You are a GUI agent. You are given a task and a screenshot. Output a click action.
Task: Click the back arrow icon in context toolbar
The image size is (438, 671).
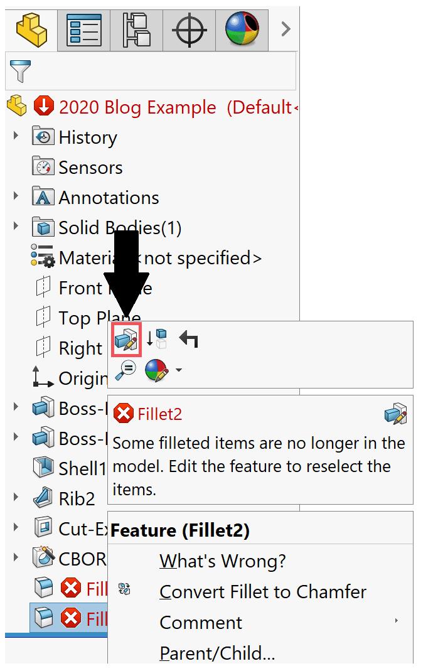point(188,339)
